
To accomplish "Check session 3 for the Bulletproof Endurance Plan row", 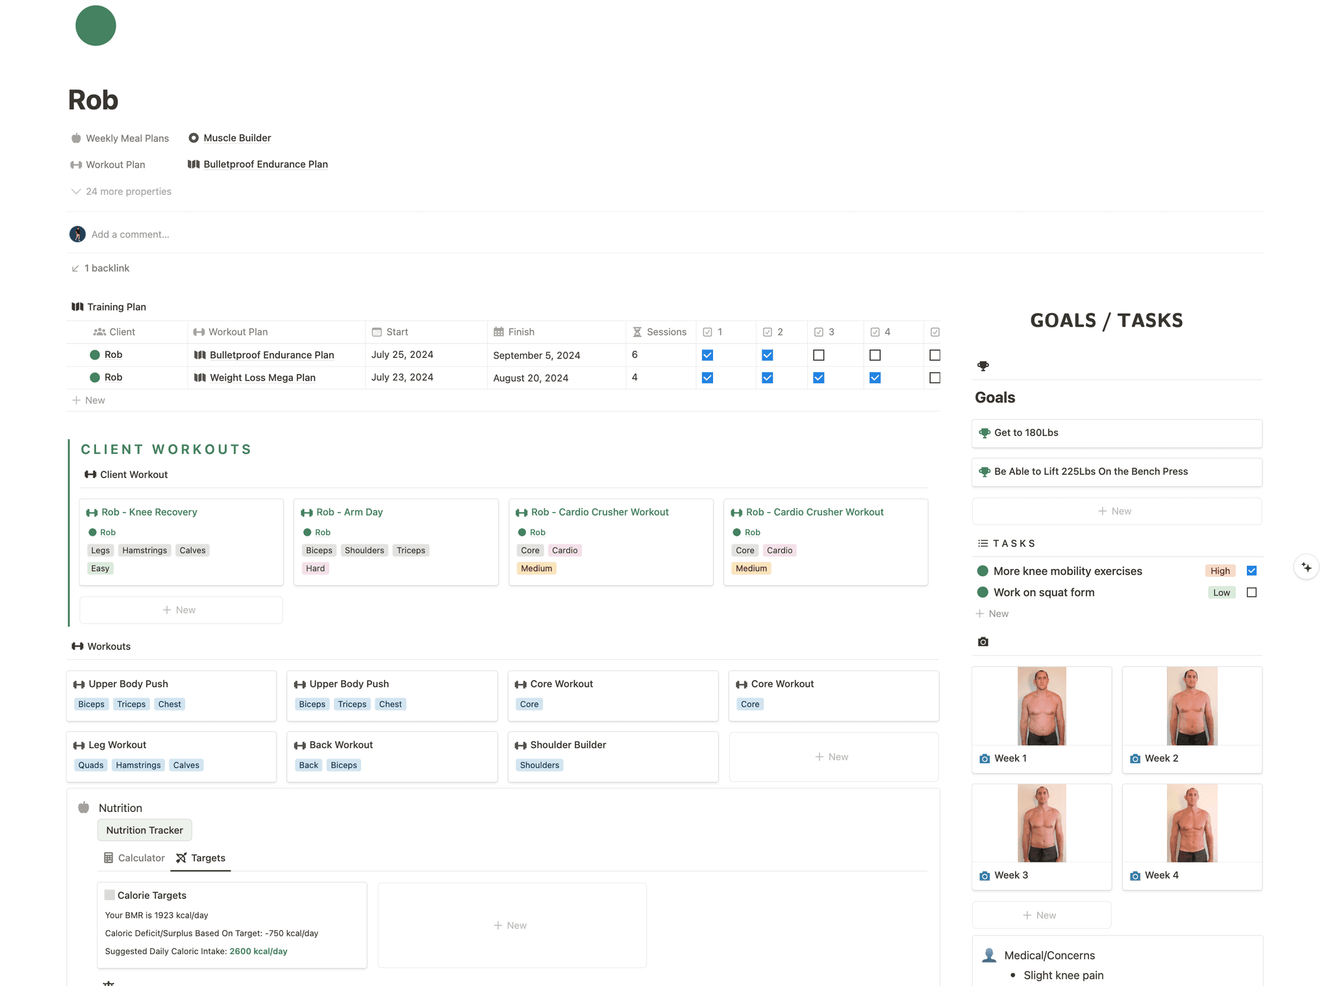I will pos(819,355).
